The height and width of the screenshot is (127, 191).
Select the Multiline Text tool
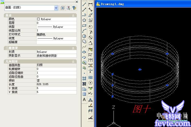pos(84,100)
